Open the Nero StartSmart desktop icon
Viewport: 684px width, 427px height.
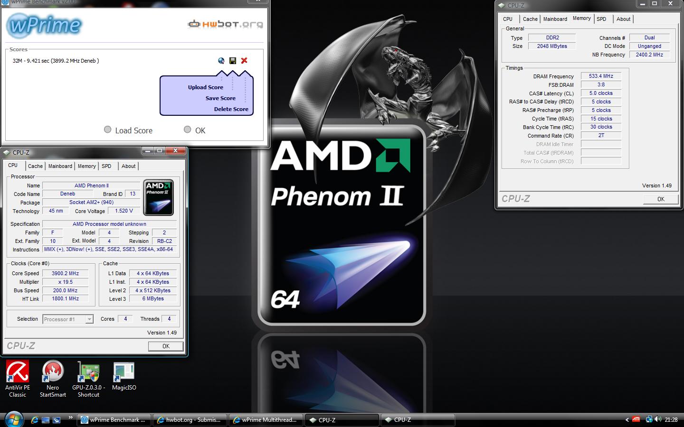[53, 379]
